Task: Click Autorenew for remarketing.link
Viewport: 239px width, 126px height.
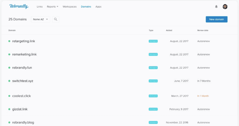Action: click(204, 54)
